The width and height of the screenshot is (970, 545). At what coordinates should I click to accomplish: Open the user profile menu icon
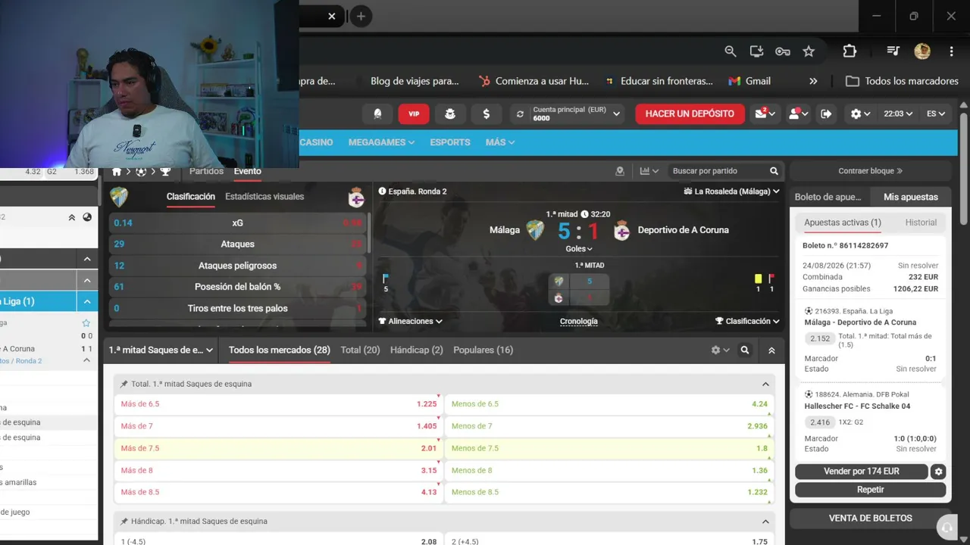pyautogui.click(x=798, y=114)
